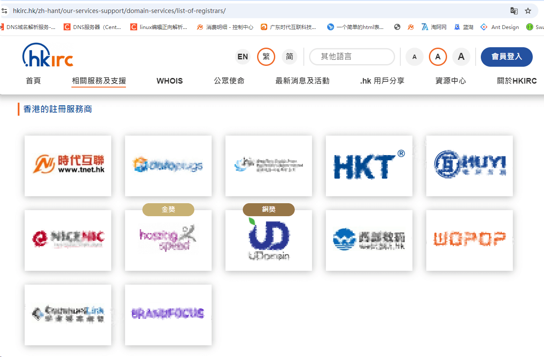Open the 蓝湖 bookmark
The width and height of the screenshot is (544, 357).
[x=464, y=27]
